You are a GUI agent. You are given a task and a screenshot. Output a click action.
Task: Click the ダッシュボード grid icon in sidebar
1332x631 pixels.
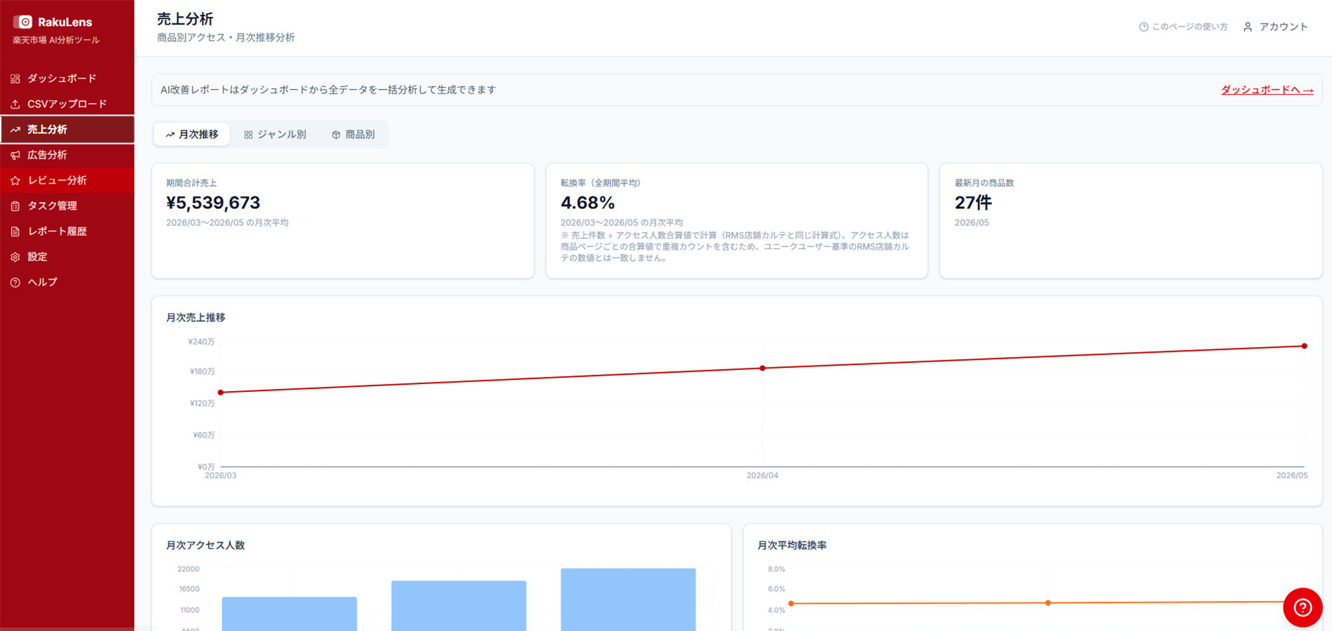pyautogui.click(x=15, y=79)
